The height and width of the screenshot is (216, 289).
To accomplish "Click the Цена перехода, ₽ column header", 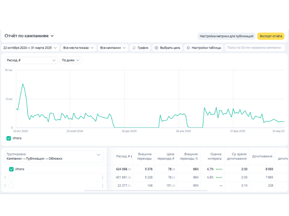I will coord(165,156).
